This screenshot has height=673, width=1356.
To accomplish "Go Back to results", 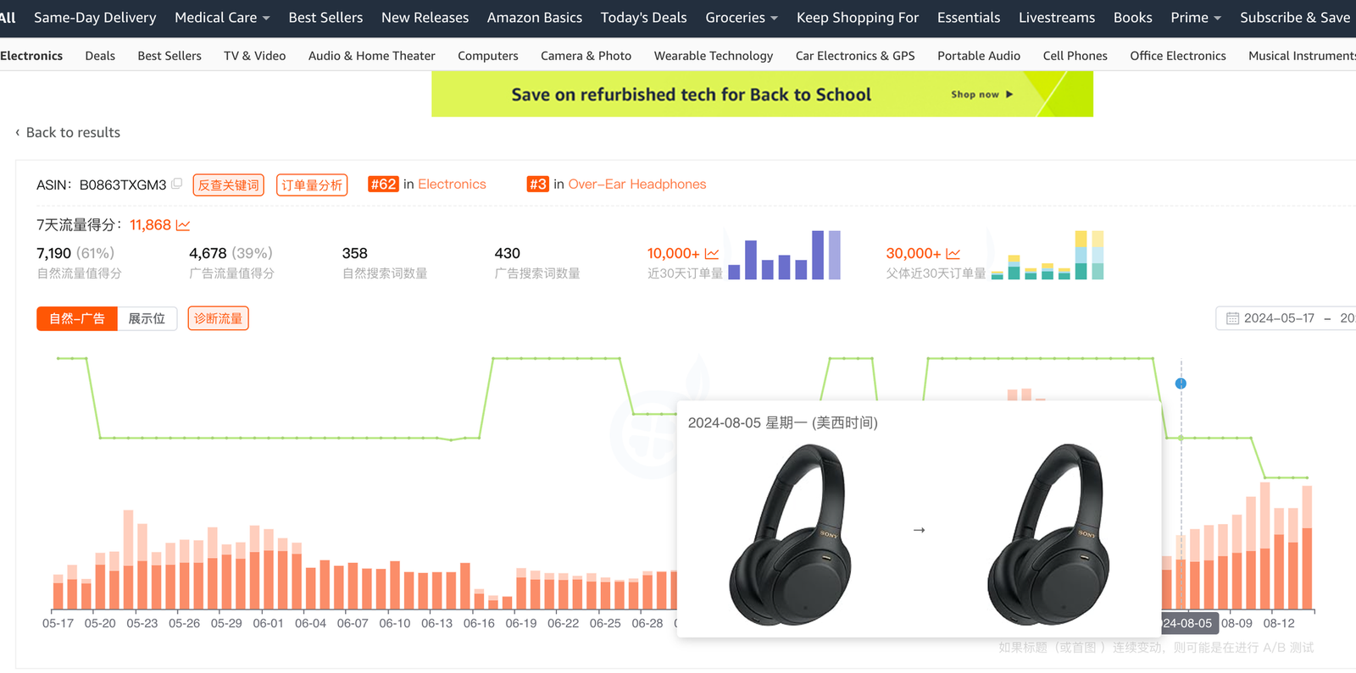I will click(x=73, y=132).
